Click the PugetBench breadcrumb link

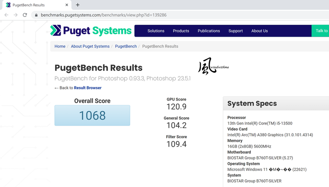click(x=126, y=46)
